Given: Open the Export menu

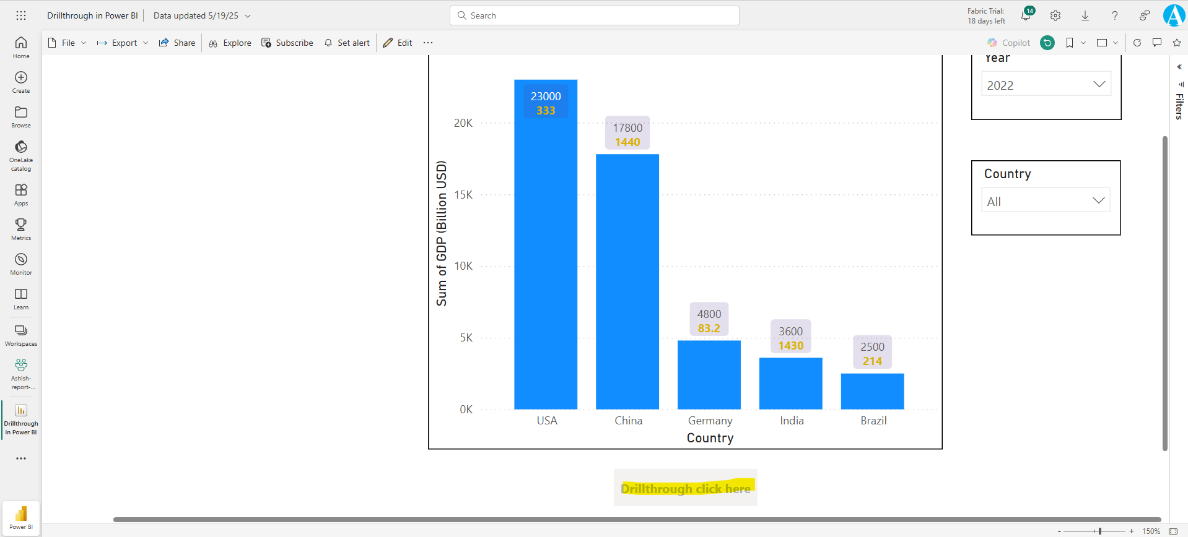Looking at the screenshot, I should [x=123, y=43].
